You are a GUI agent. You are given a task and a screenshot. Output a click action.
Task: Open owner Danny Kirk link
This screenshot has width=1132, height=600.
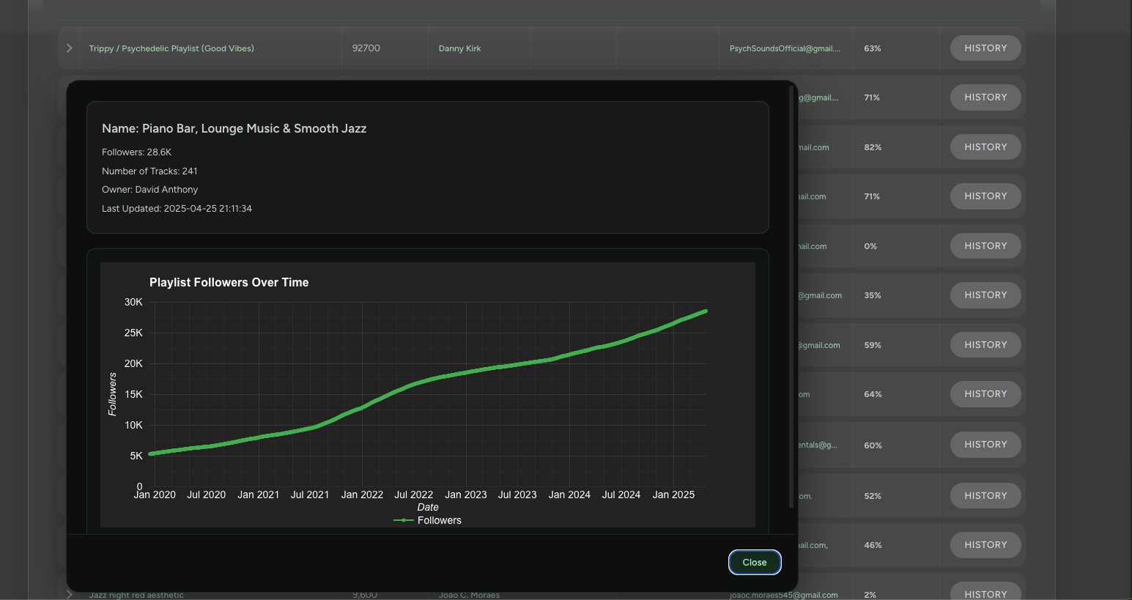tap(460, 48)
